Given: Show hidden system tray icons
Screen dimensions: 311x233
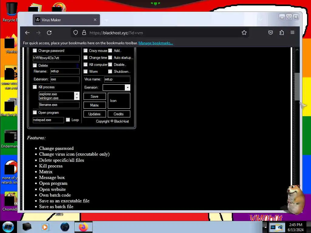Looking at the screenshot, I should click(x=265, y=227).
